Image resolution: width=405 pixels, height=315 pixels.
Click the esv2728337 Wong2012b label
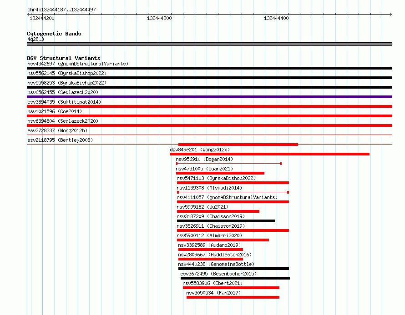click(x=57, y=130)
